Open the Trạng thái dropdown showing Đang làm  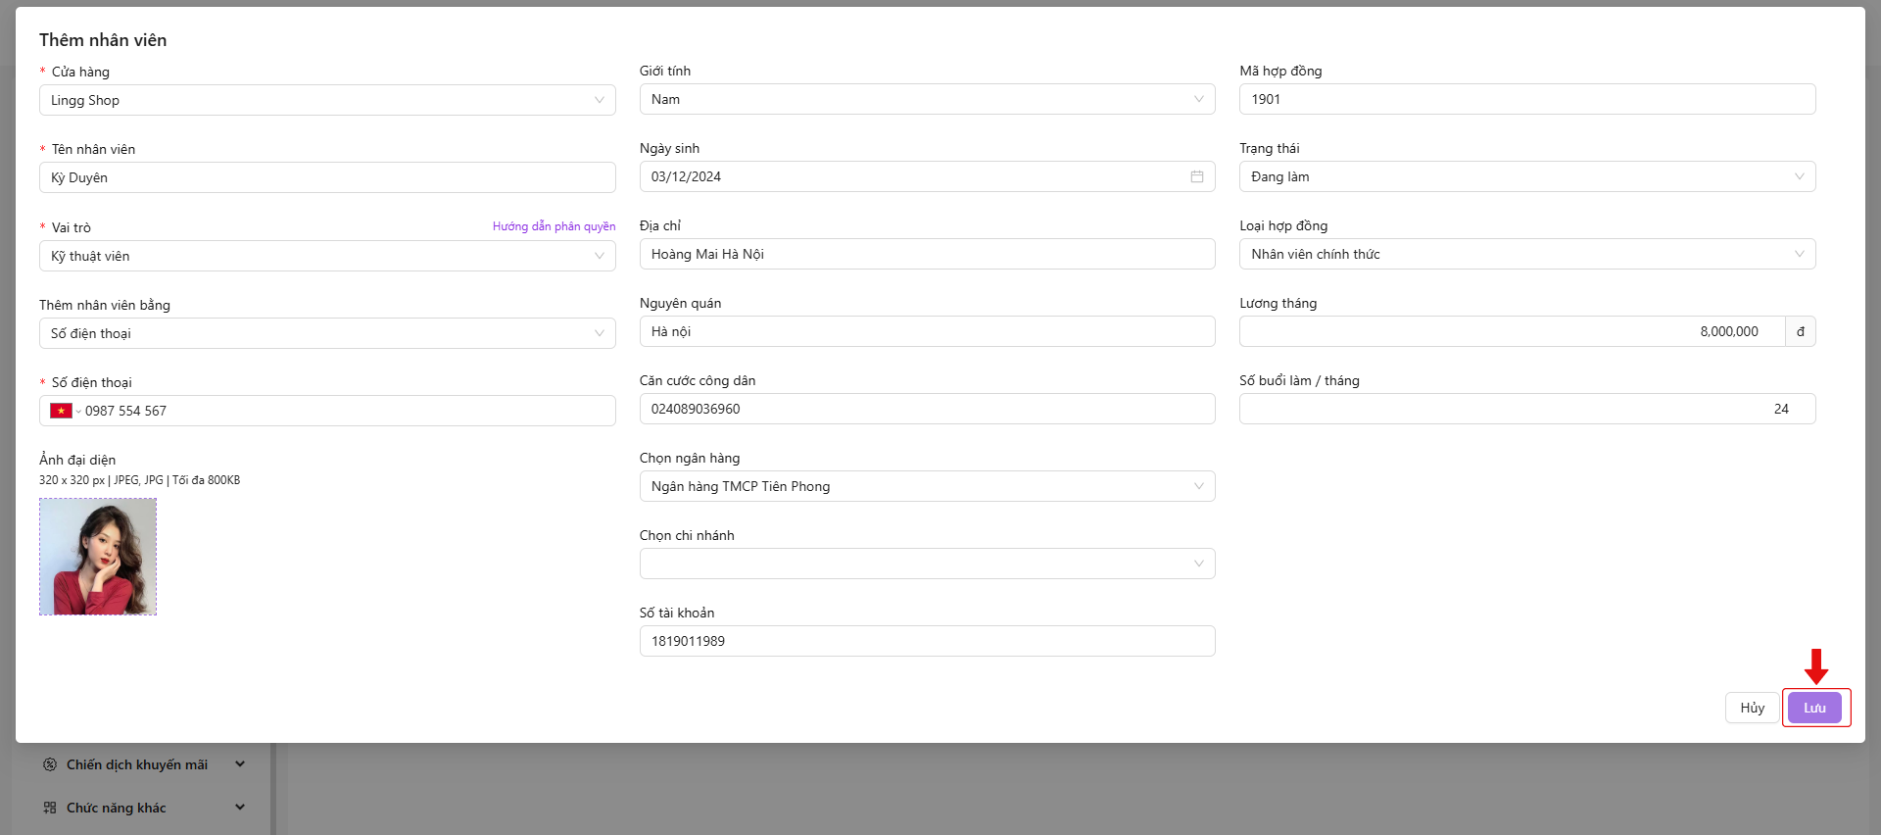click(x=1527, y=176)
